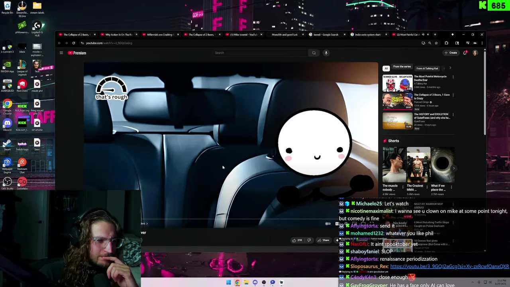
Task: Open options for 'Collapse of 2 Bears' video
Action: tap(453, 95)
